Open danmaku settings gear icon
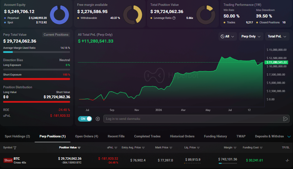293x169 pixels. [x=97, y=119]
